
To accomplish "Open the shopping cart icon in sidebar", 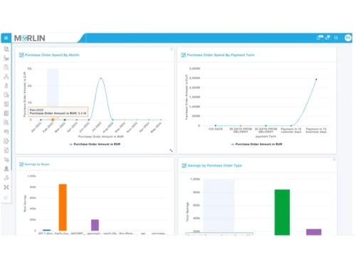I will (6, 159).
